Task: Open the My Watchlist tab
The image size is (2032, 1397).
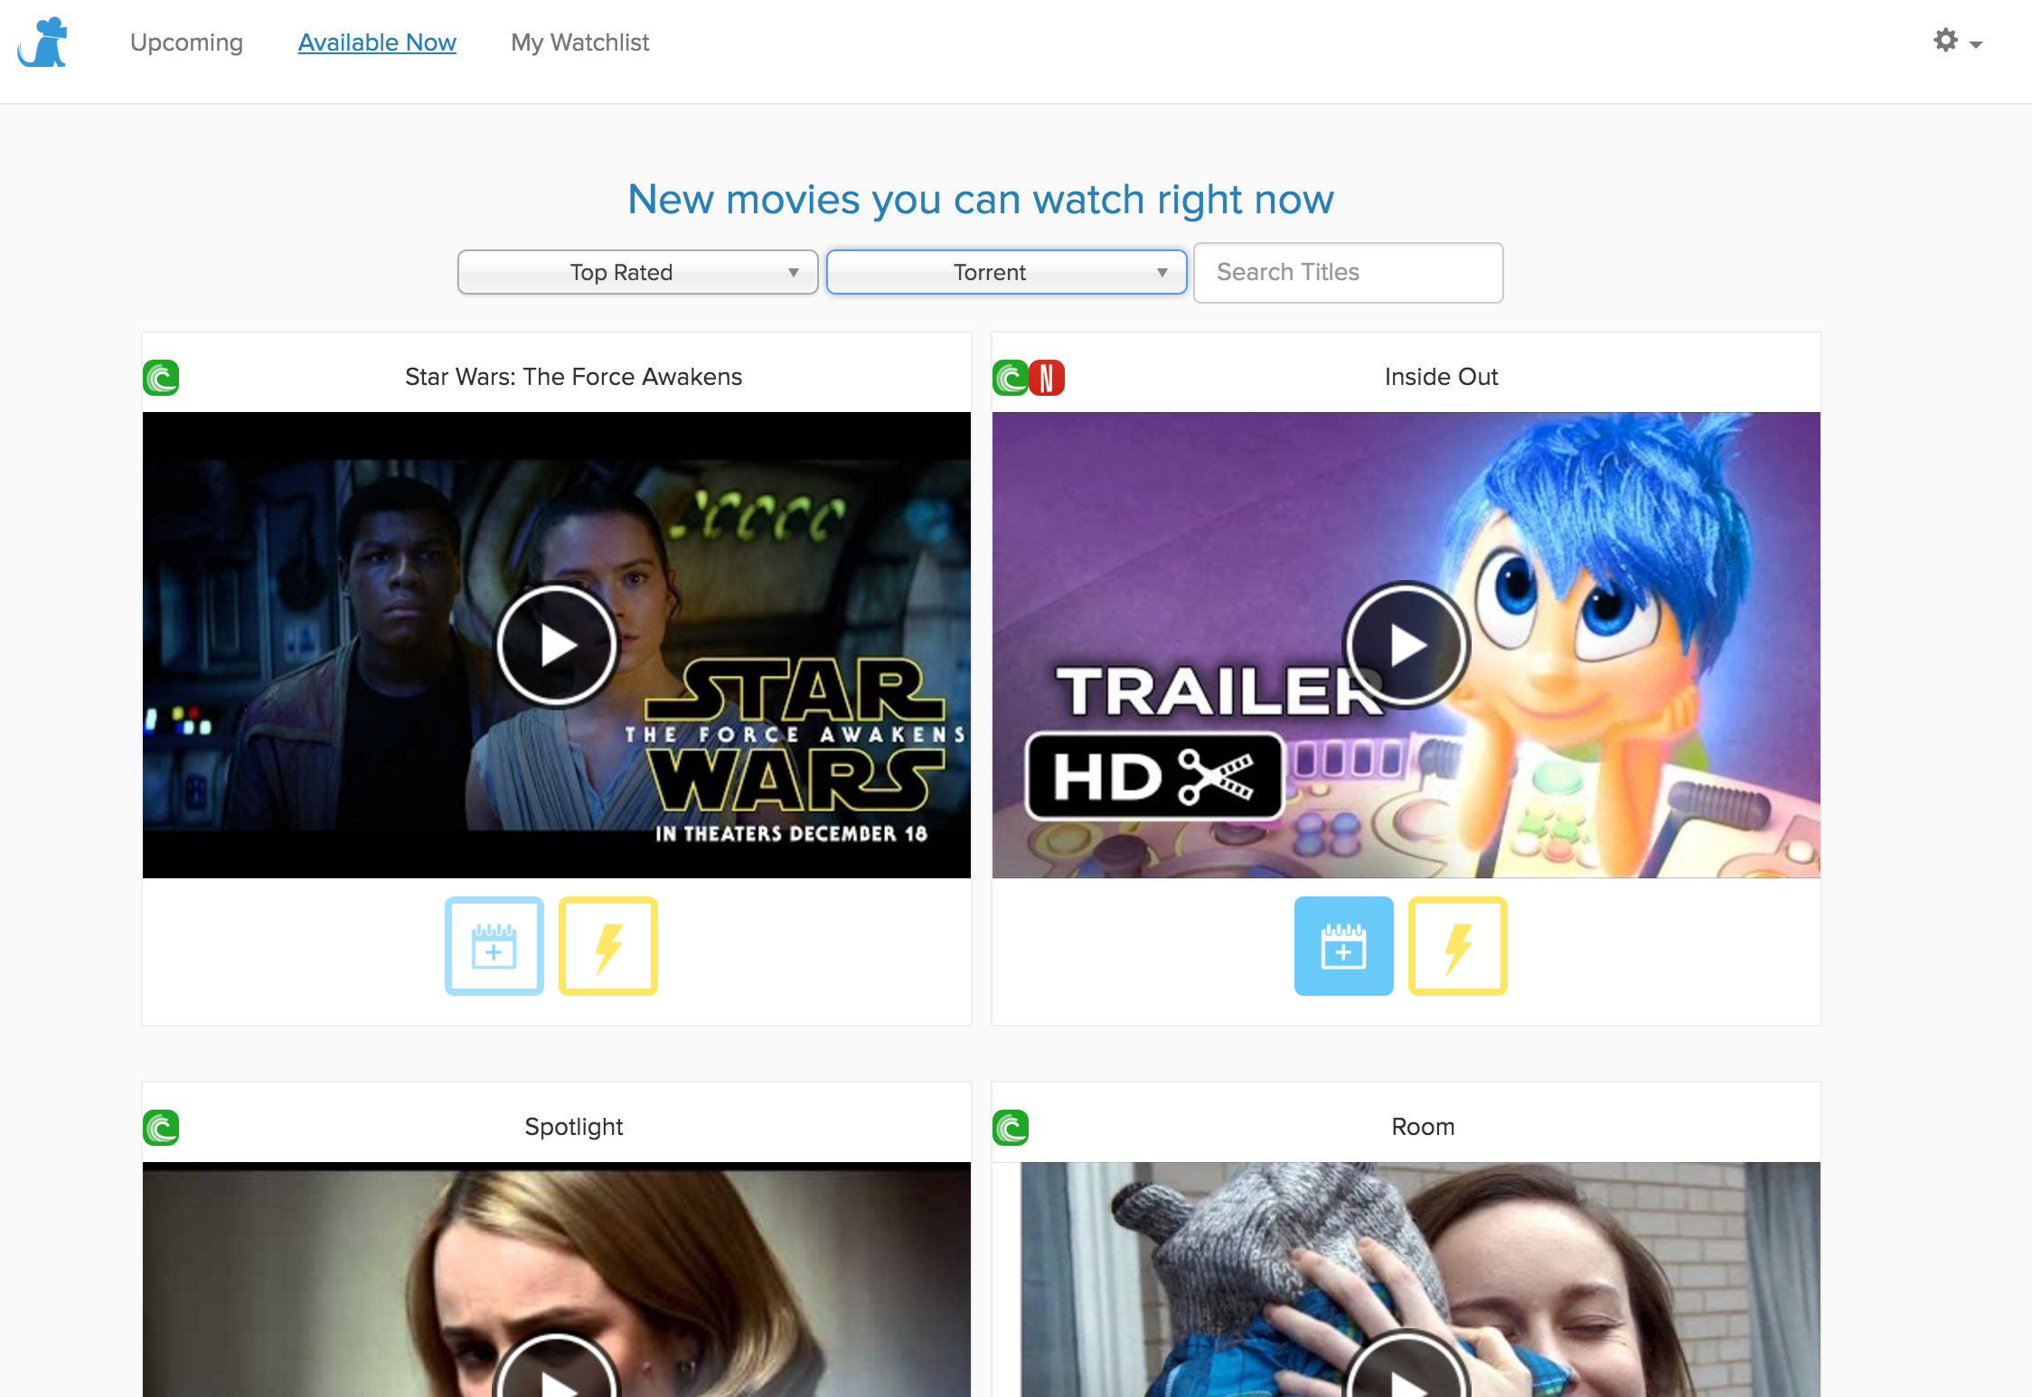Action: click(579, 42)
